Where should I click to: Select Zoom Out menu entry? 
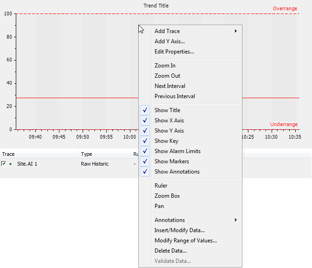coord(167,76)
